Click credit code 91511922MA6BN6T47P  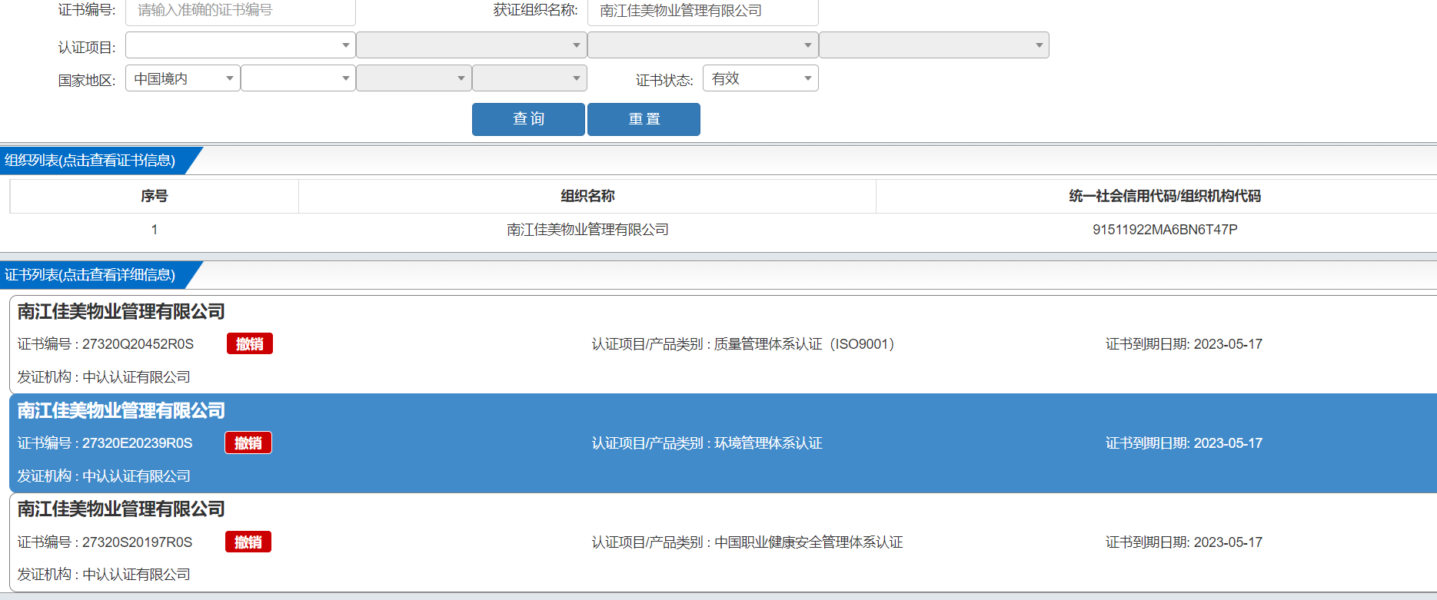[x=1165, y=230]
